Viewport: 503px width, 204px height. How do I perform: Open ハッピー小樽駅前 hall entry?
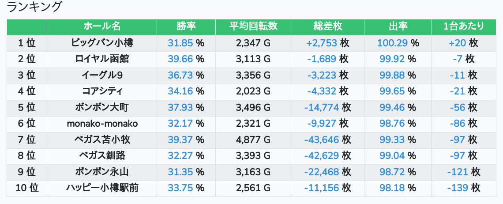[102, 188]
